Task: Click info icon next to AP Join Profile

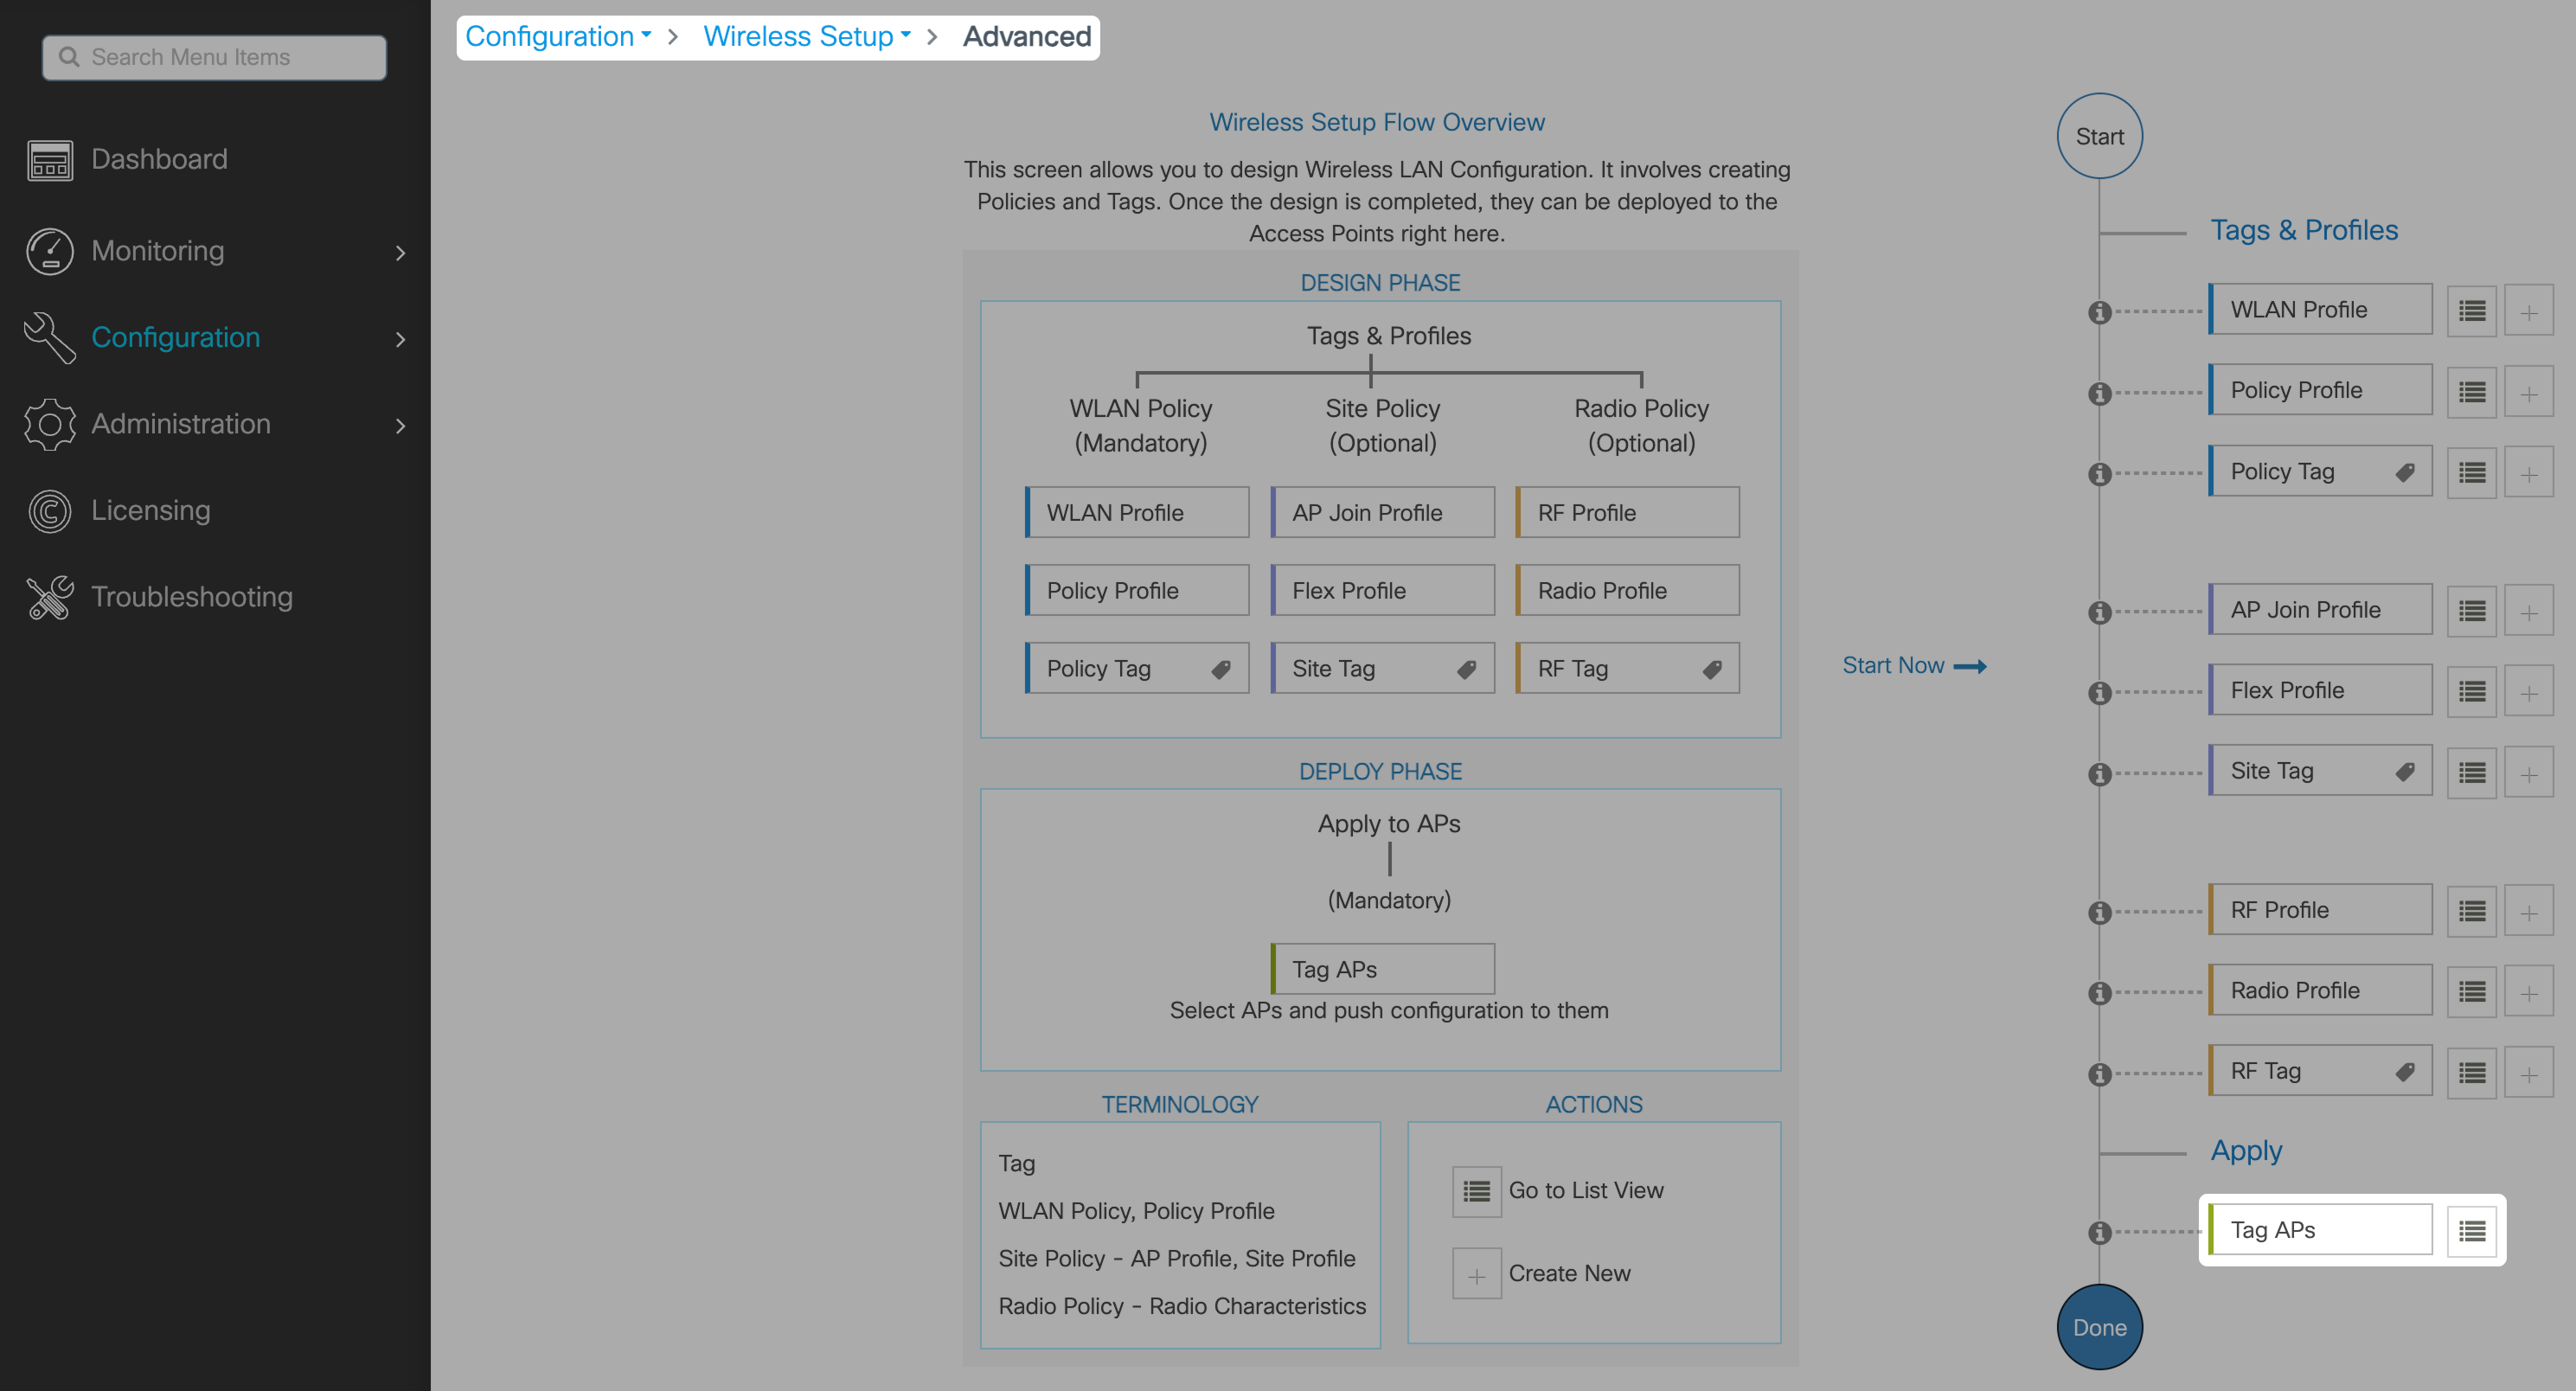Action: (x=2099, y=612)
